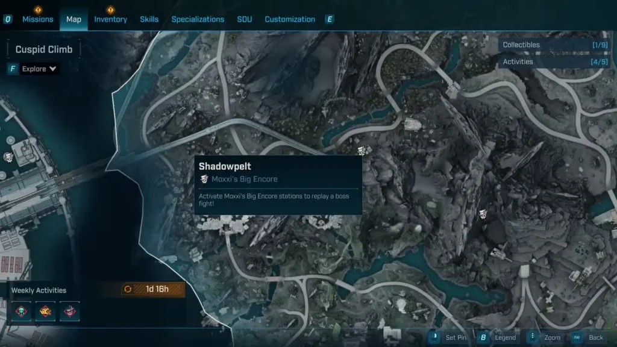This screenshot has width=617, height=347.
Task: Click the Inventory notification diamond icon
Action: 111,10
